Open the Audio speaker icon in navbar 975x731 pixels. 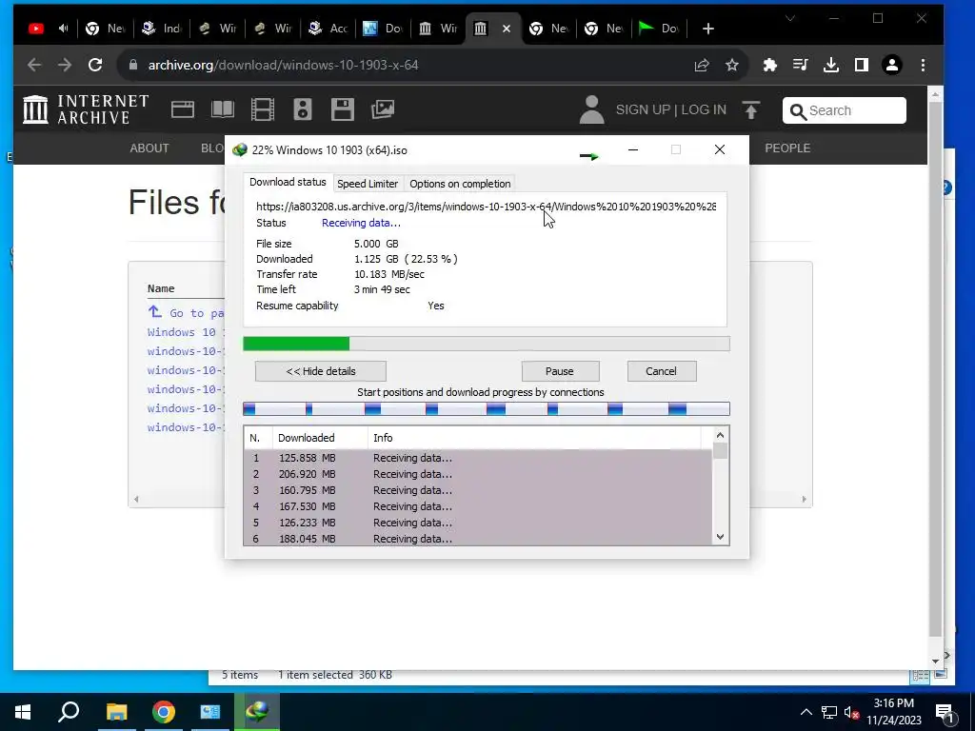pyautogui.click(x=302, y=109)
